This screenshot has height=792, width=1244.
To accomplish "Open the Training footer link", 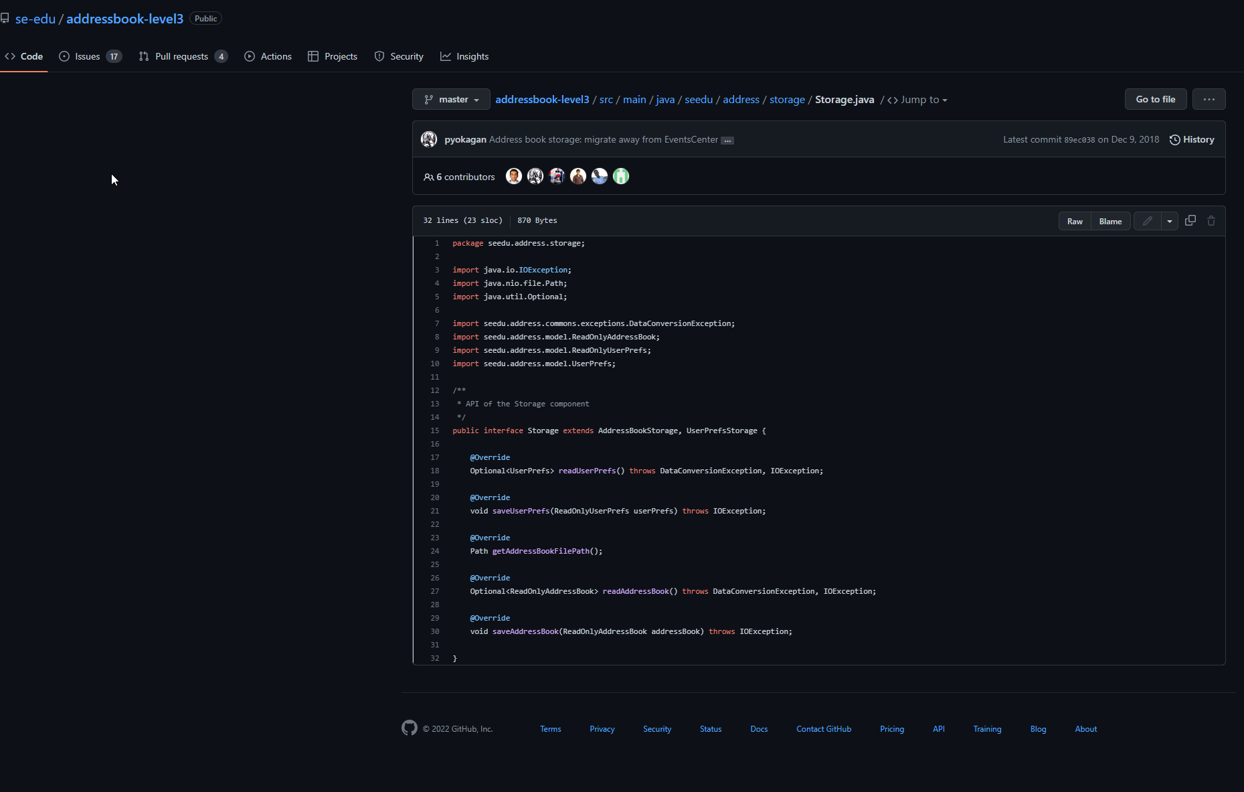I will (987, 729).
